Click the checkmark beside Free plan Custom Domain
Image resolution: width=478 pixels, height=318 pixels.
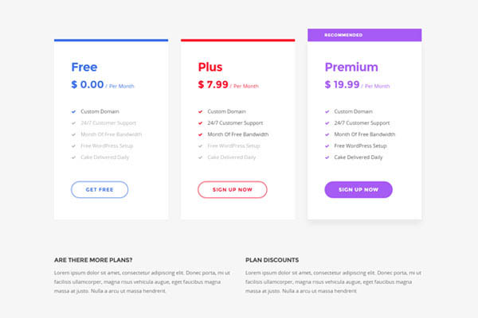(73, 111)
